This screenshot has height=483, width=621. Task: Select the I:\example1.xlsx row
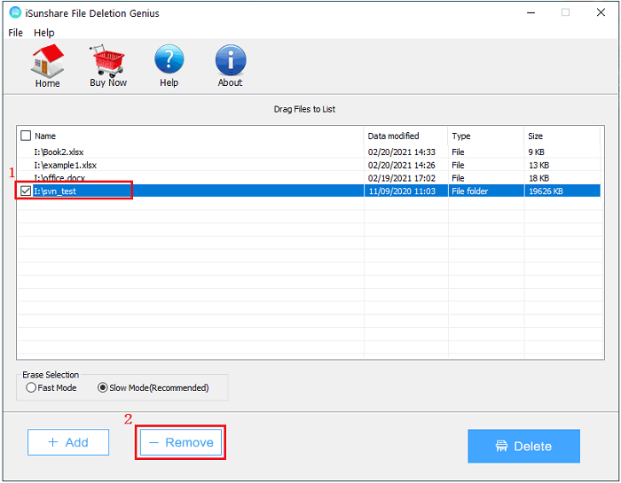309,165
